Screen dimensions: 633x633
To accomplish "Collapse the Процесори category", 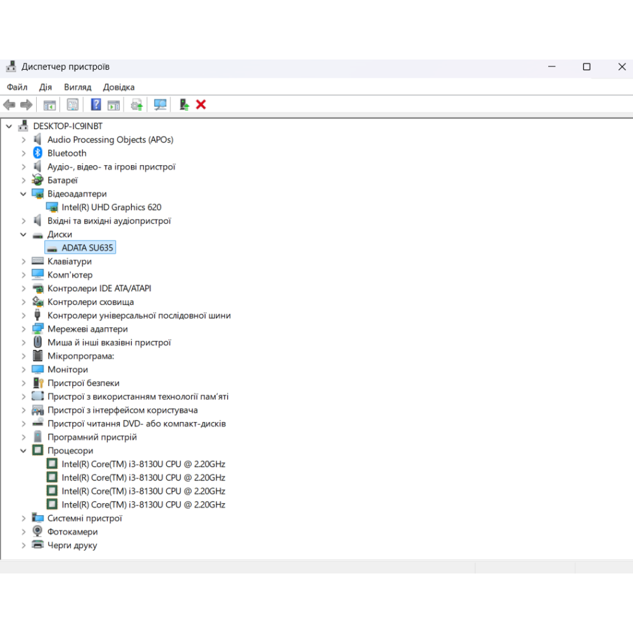I will [x=23, y=451].
